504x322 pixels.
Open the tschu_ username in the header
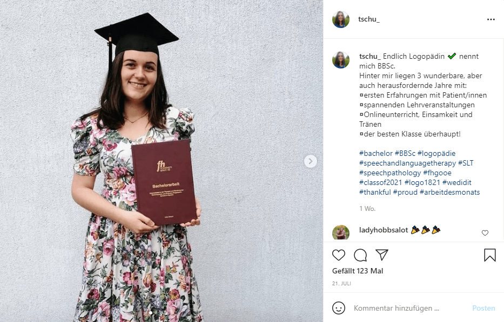[x=369, y=19]
